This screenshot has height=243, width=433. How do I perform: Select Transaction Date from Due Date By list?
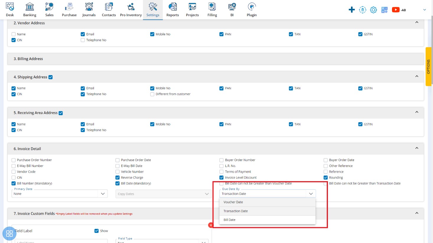[267, 211]
